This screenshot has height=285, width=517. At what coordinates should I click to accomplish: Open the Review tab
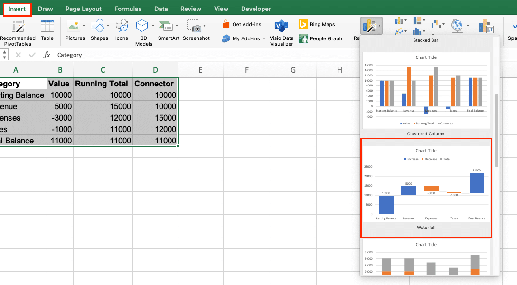click(x=190, y=9)
